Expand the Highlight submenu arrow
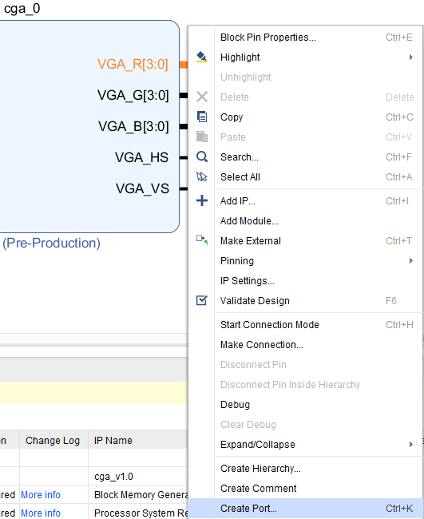Viewport: 424px width, 519px height. click(x=410, y=57)
